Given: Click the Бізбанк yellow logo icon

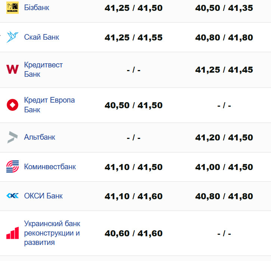Looking at the screenshot, I should pos(12,7).
